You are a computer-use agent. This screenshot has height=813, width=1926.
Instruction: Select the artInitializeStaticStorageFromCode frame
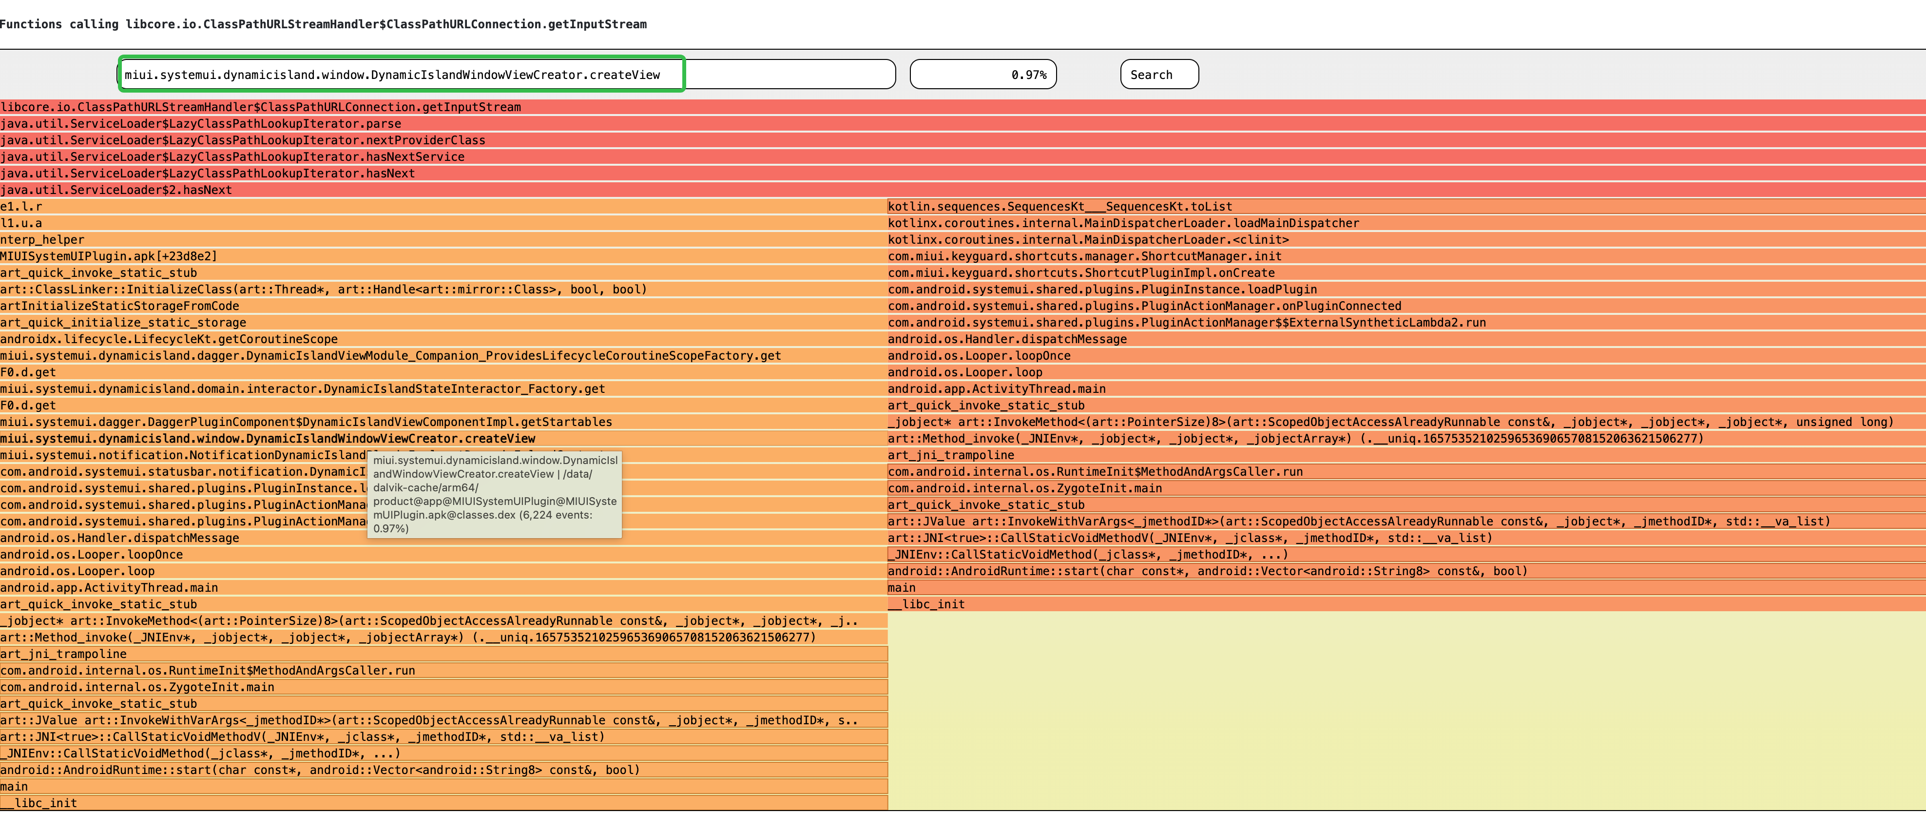443,305
